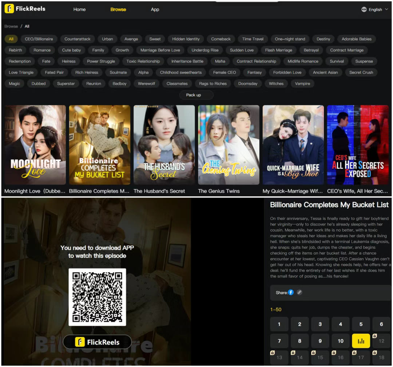Open the English language dropdown
This screenshot has height=367, width=393.
[x=375, y=9]
